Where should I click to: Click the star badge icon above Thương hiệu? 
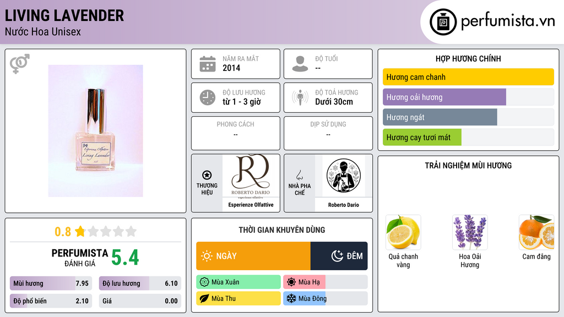point(207,175)
